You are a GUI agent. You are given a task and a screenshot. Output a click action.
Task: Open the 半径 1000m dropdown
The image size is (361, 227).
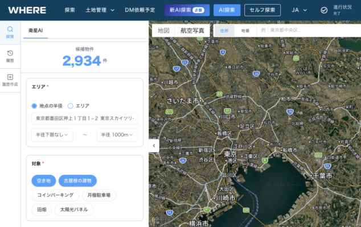pyautogui.click(x=117, y=134)
